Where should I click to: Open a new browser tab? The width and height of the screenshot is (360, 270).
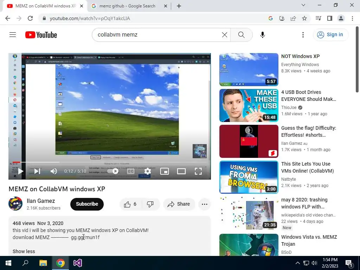pyautogui.click(x=179, y=6)
